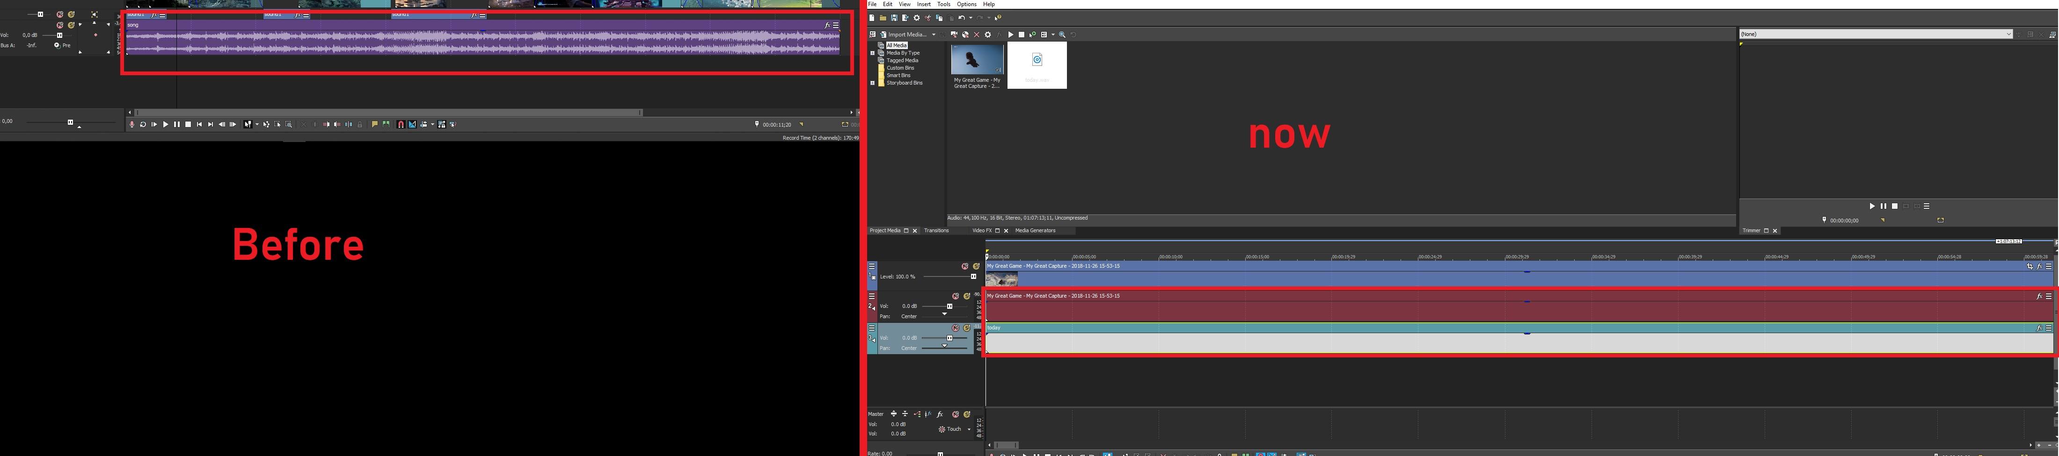The width and height of the screenshot is (2059, 456).
Task: Open the Trimmer (None) media dropdown
Action: (2008, 34)
